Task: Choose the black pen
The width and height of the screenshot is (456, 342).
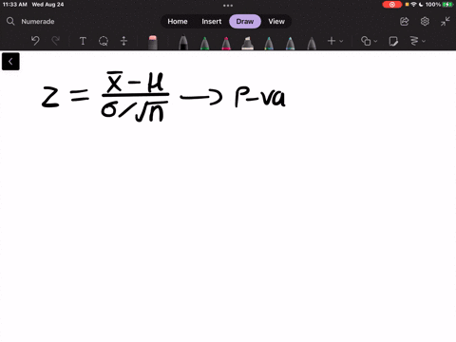Action: (x=183, y=43)
